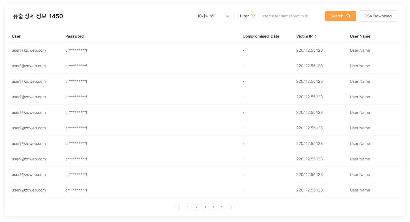The height and width of the screenshot is (222, 410).
Task: Jump to page 2 in pagination
Action: pos(196,207)
